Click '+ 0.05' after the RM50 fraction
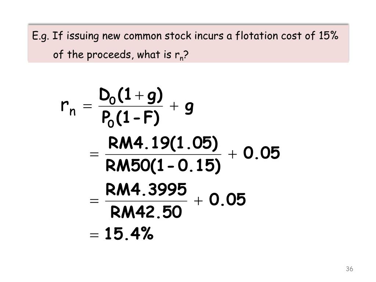Screen dimensions: 376x282 [254, 153]
